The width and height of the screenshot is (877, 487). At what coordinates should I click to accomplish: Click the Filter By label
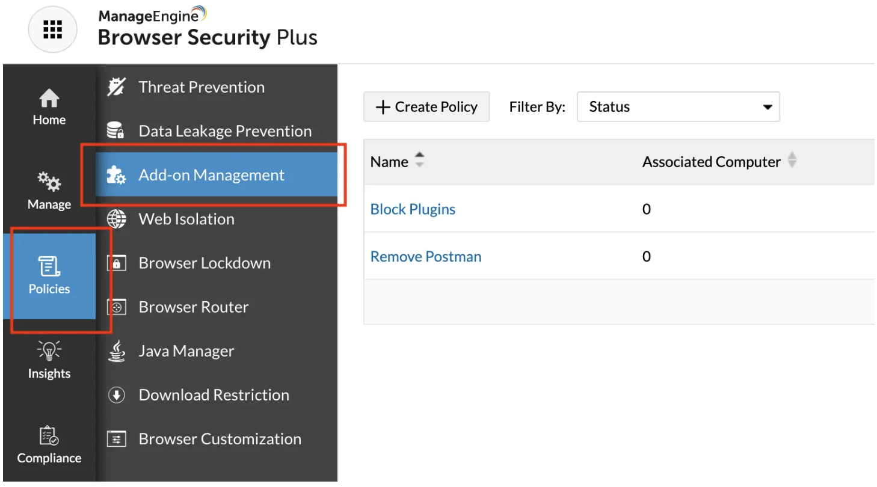coord(537,107)
